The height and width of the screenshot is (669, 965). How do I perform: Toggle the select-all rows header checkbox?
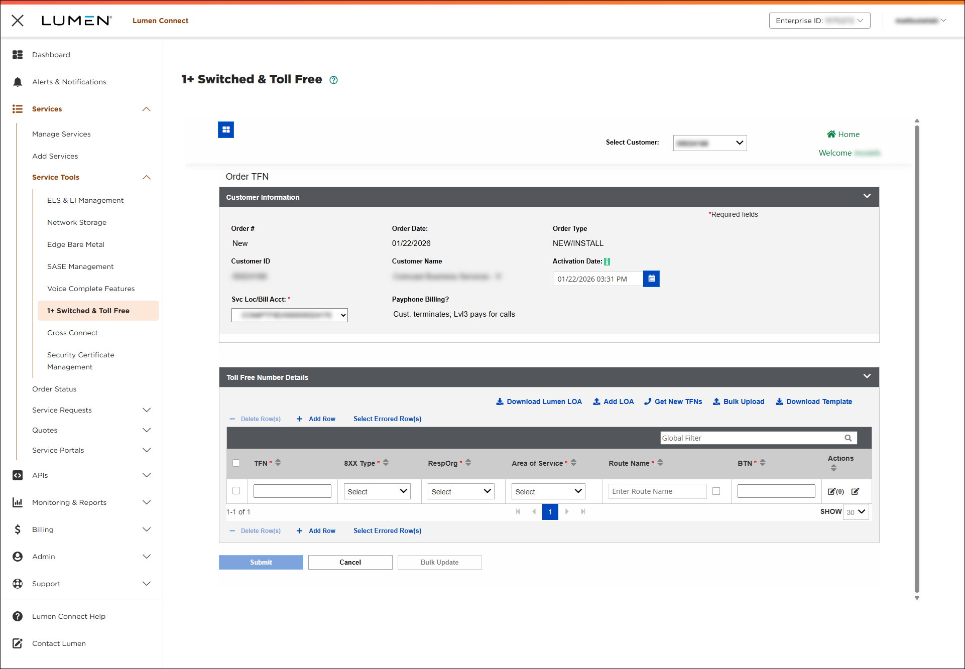pyautogui.click(x=236, y=463)
